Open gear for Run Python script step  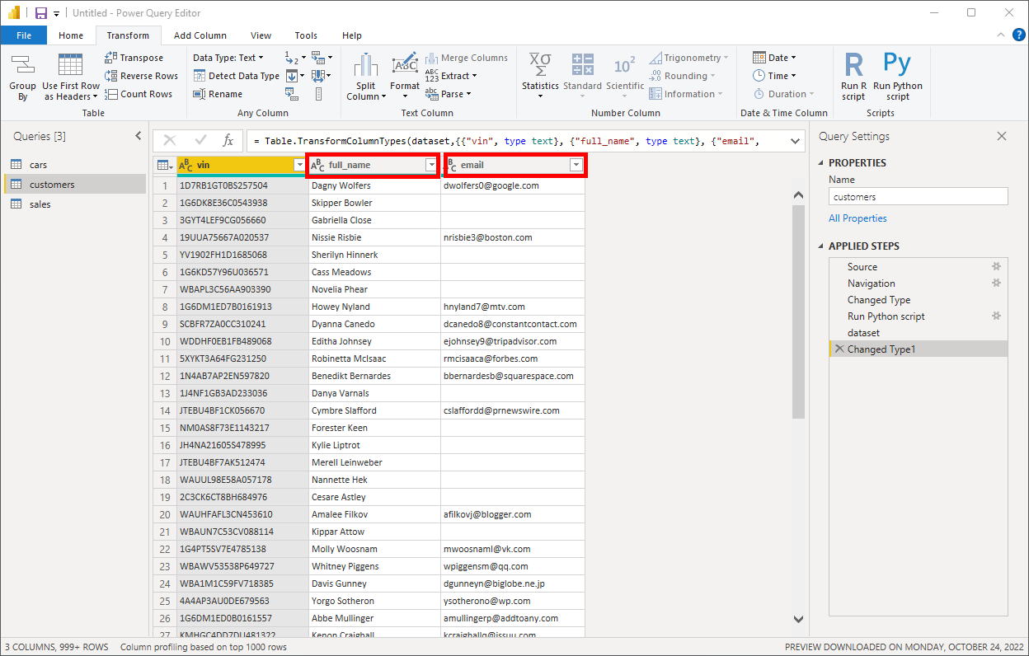[x=996, y=316]
